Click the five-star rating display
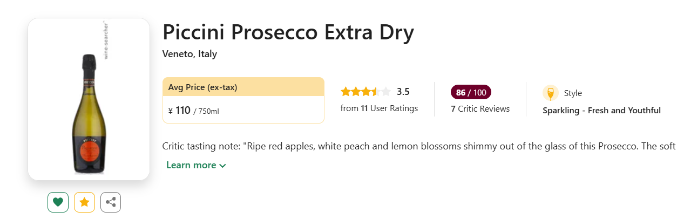677x219 pixels. [365, 92]
